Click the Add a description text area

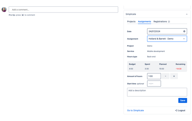pos(157,92)
